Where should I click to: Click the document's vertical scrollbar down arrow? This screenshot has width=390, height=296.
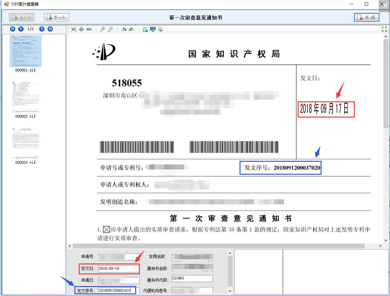pyautogui.click(x=386, y=241)
